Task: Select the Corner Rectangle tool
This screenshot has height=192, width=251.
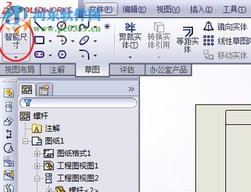Action: click(40, 40)
